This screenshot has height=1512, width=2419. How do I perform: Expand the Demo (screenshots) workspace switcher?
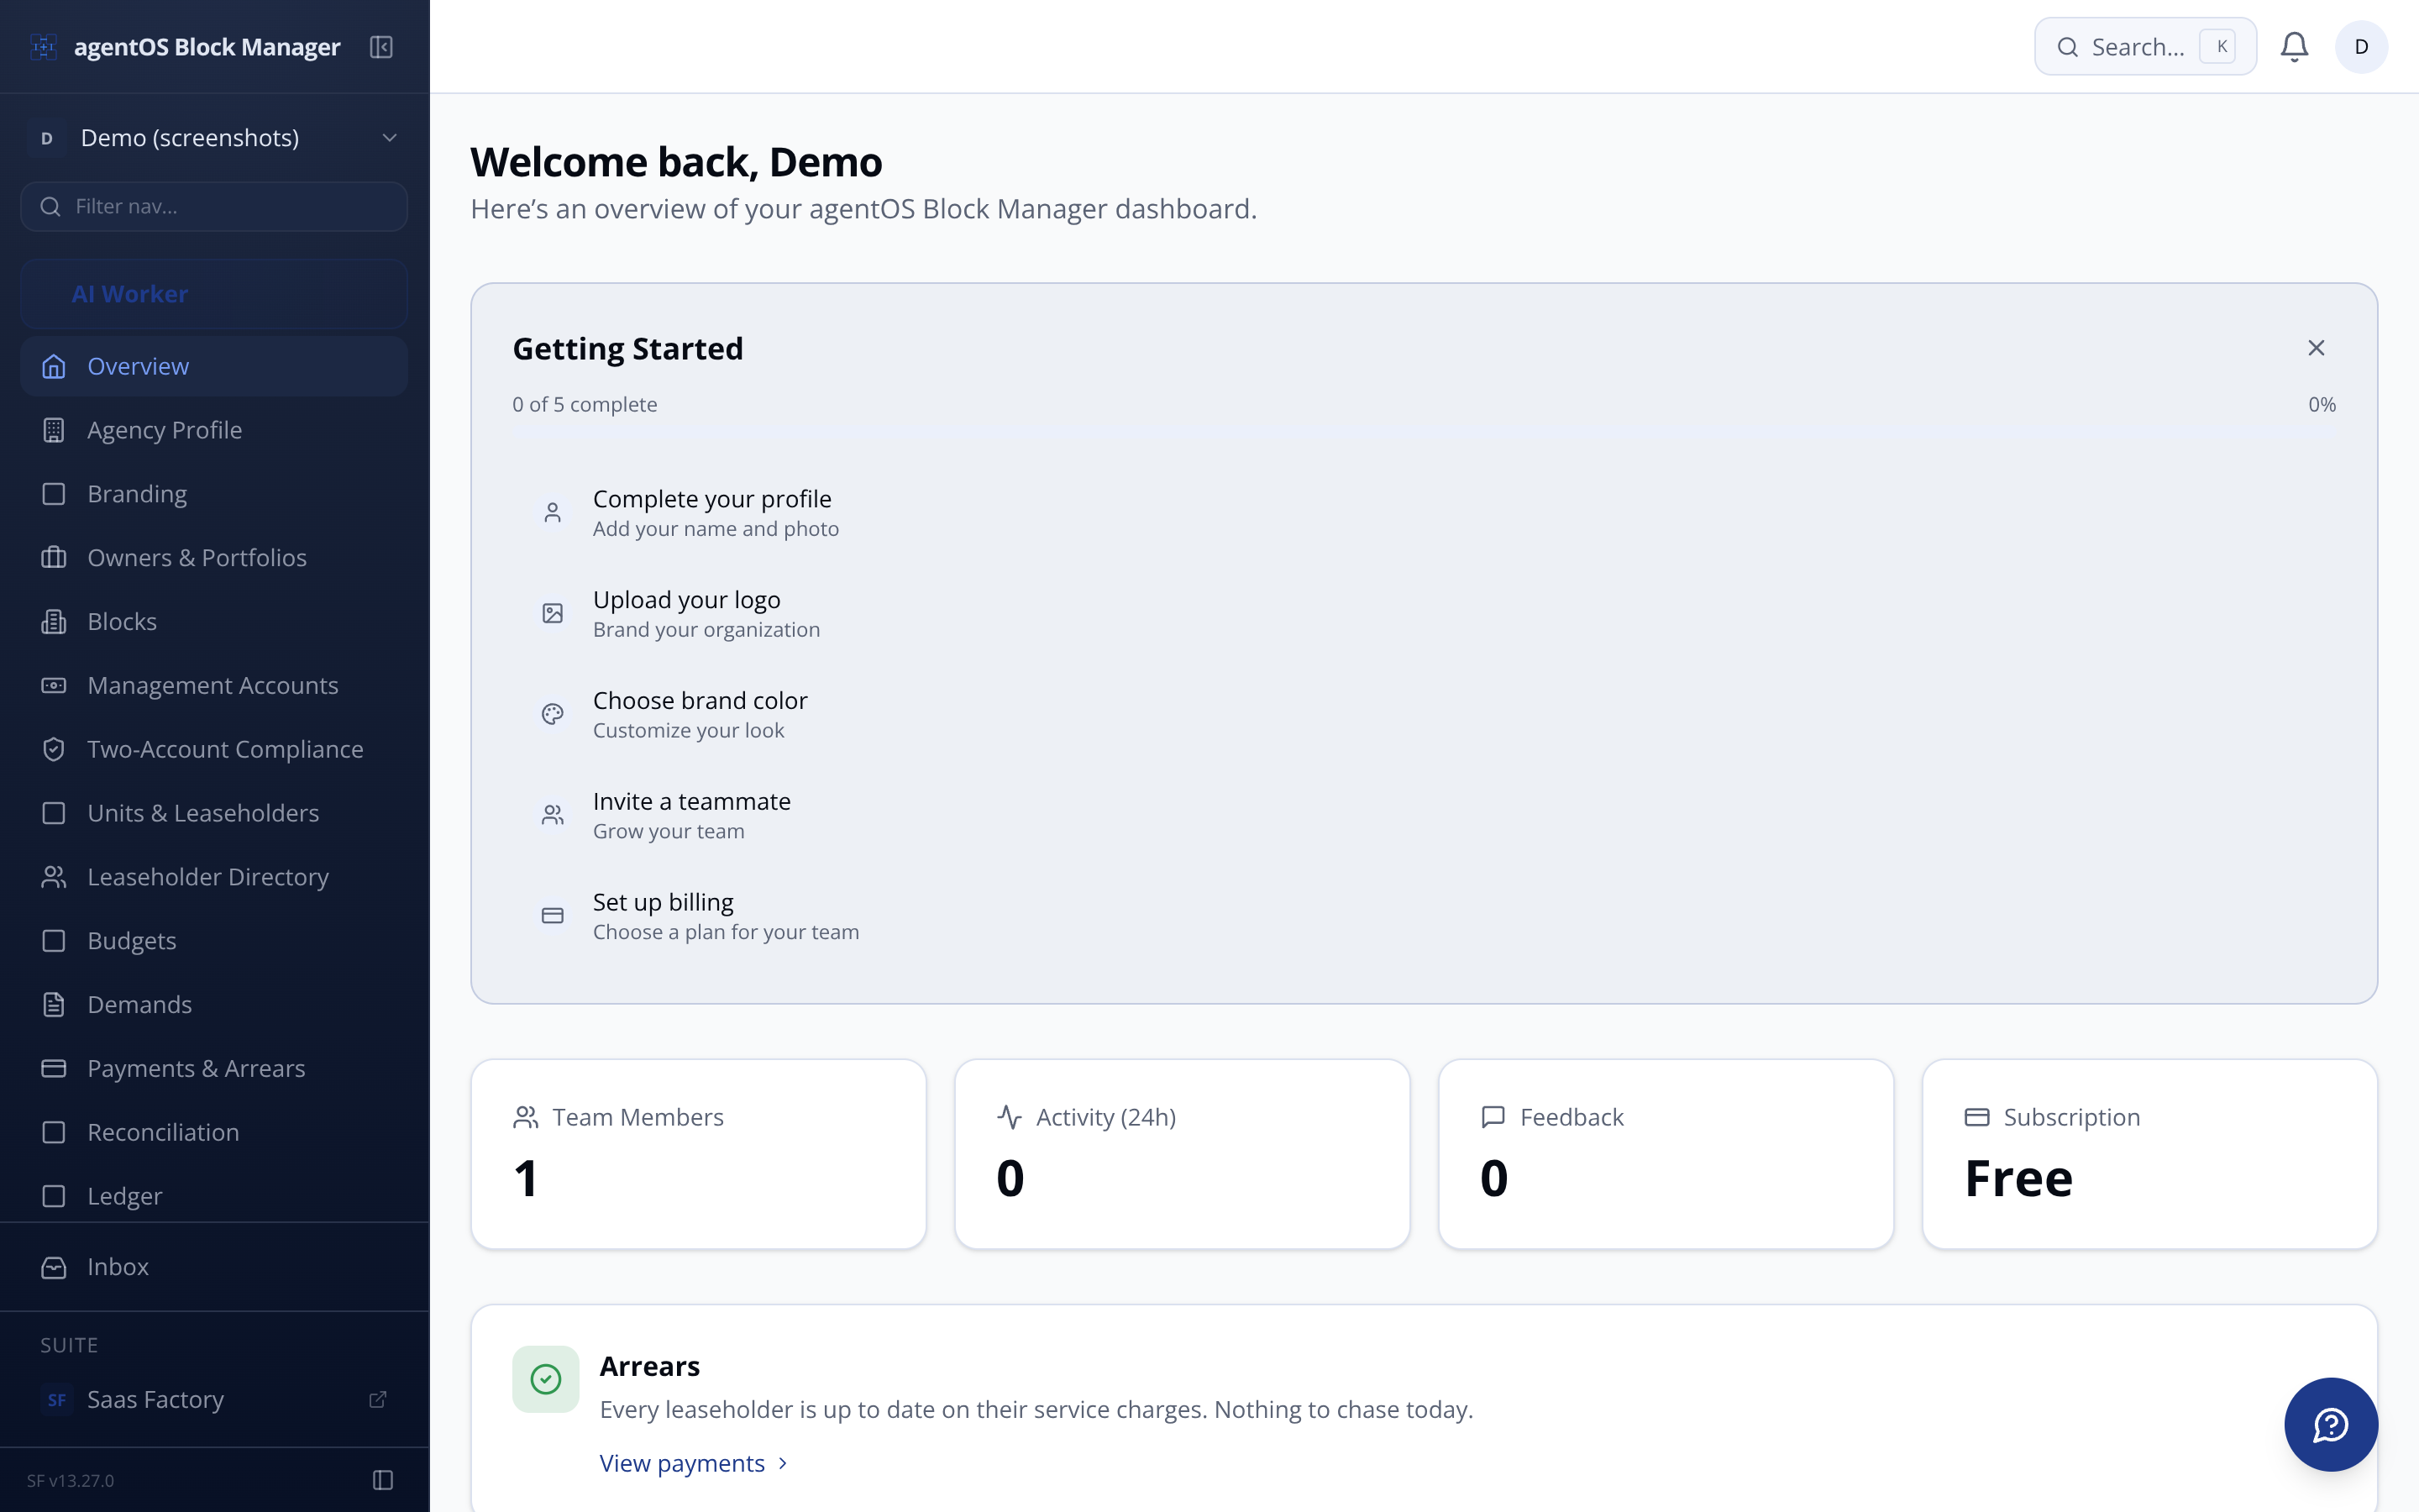[214, 138]
